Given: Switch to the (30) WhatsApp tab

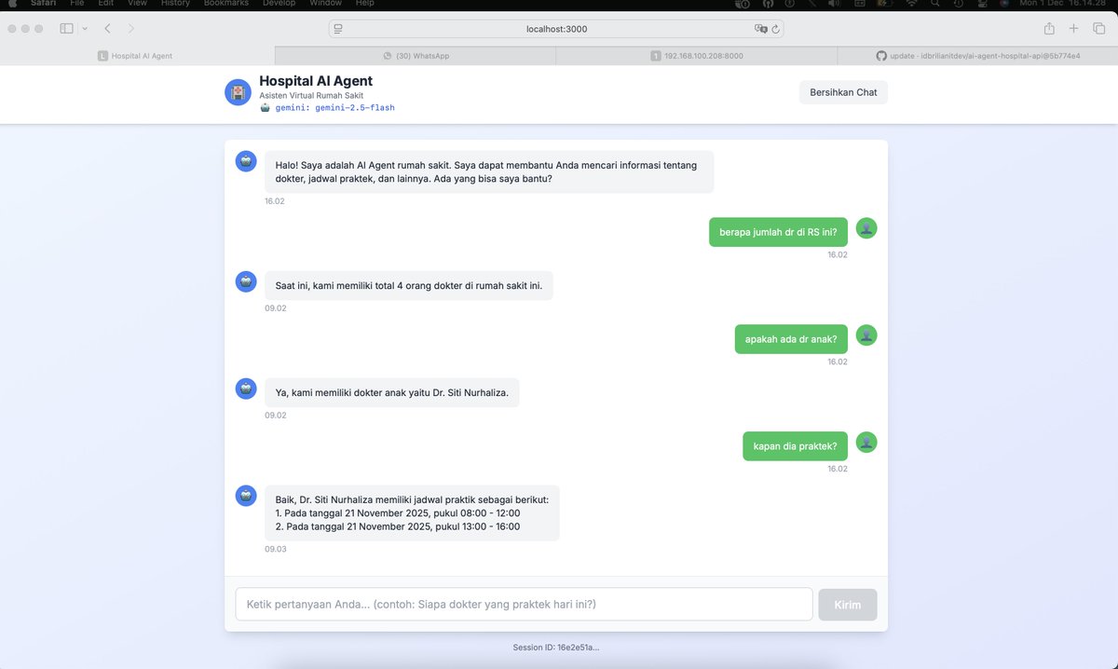Looking at the screenshot, I should (x=416, y=56).
